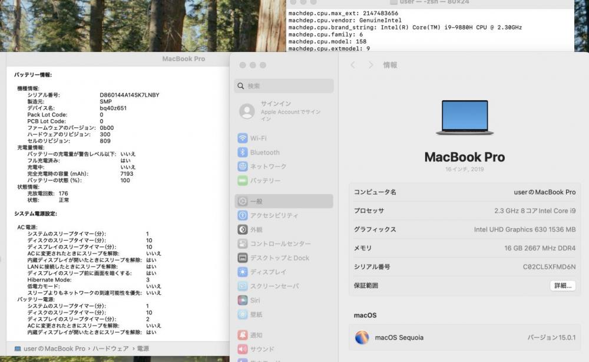Image resolution: width=589 pixels, height=362 pixels.
Task: Click serial number C02CL5XFMD6N
Action: (549, 267)
